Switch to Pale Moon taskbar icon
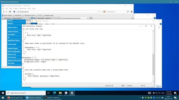This screenshot has width=179, height=100. 66,93
